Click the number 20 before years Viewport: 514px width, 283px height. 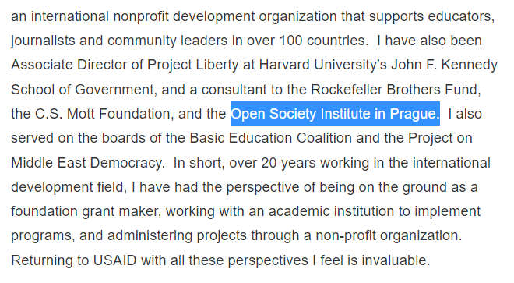[269, 163]
